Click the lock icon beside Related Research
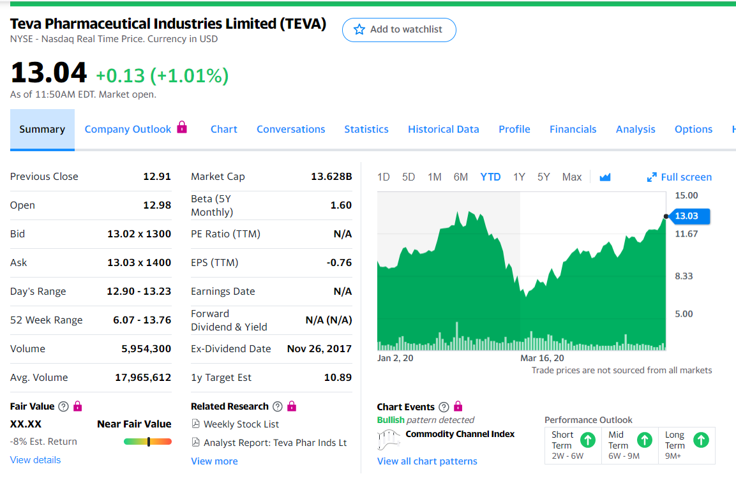The image size is (736, 483). tap(292, 406)
